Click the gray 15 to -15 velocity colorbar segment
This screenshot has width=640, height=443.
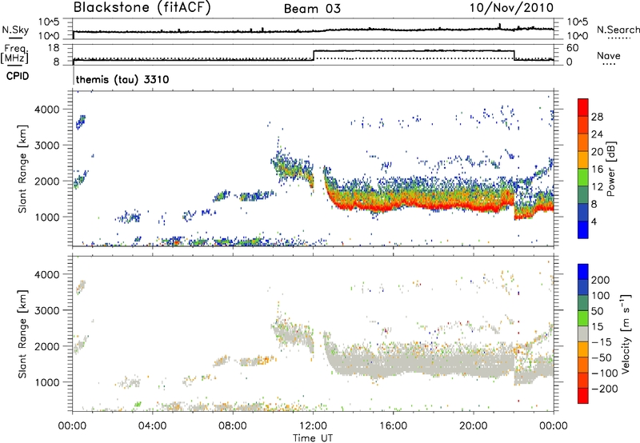coord(583,333)
